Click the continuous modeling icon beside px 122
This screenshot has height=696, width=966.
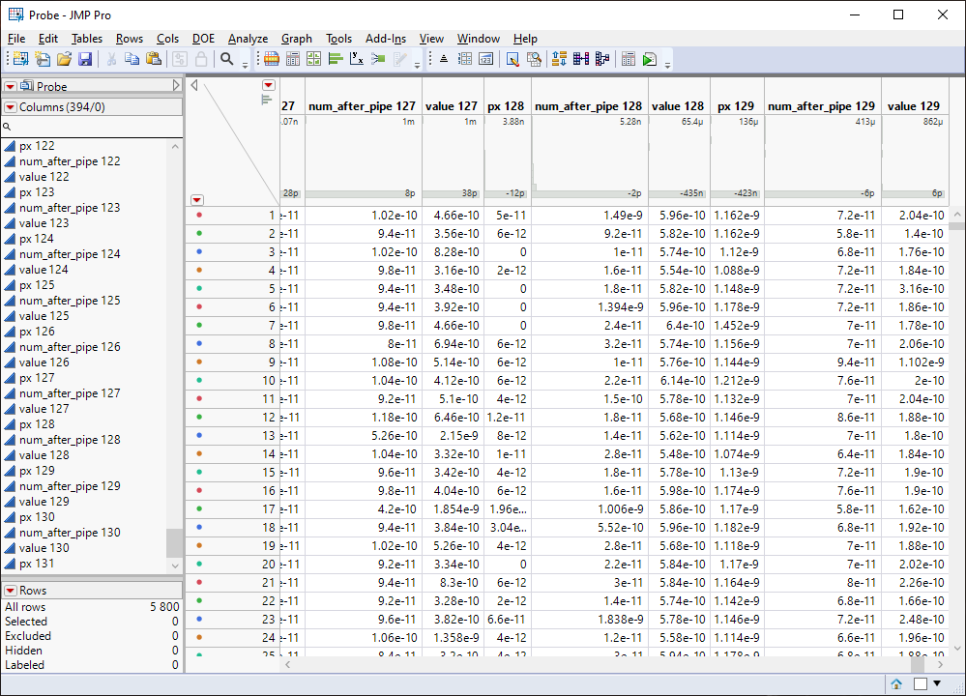tap(9, 146)
